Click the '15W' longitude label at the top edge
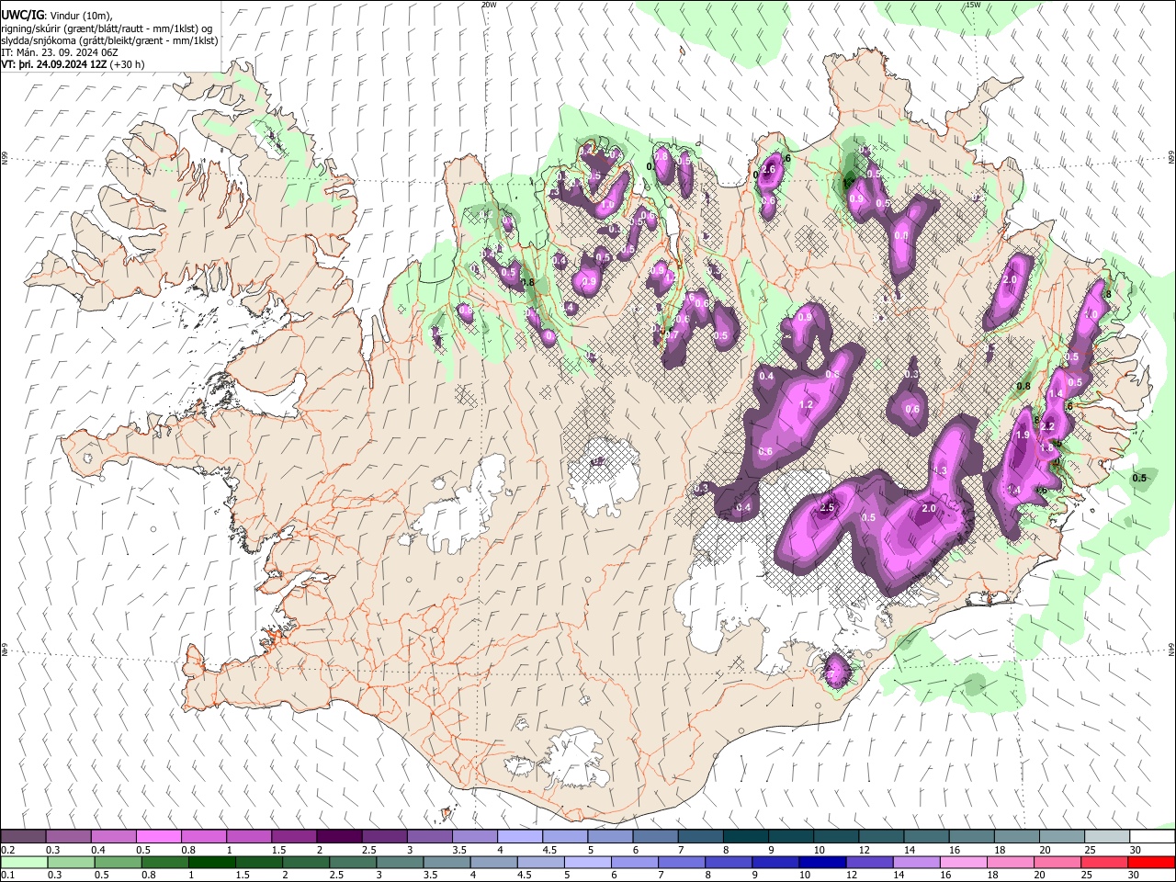 [973, 5]
